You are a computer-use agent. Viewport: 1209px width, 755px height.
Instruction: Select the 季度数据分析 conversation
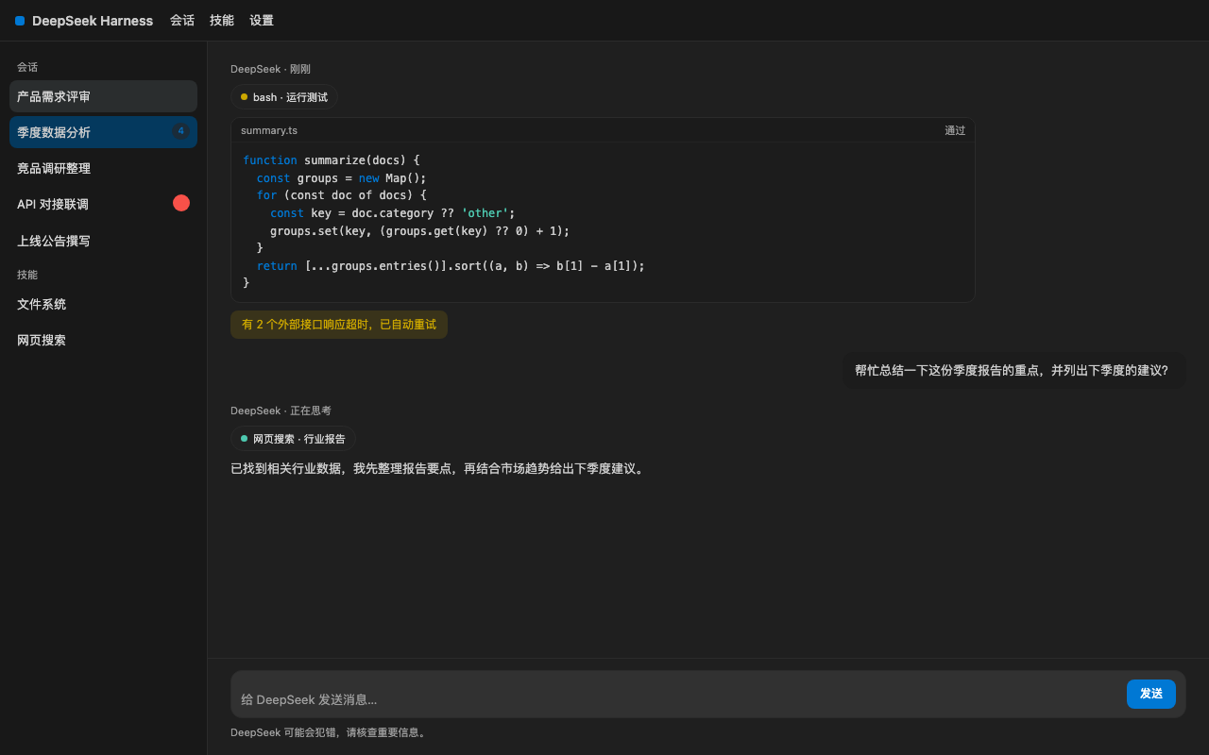103,132
